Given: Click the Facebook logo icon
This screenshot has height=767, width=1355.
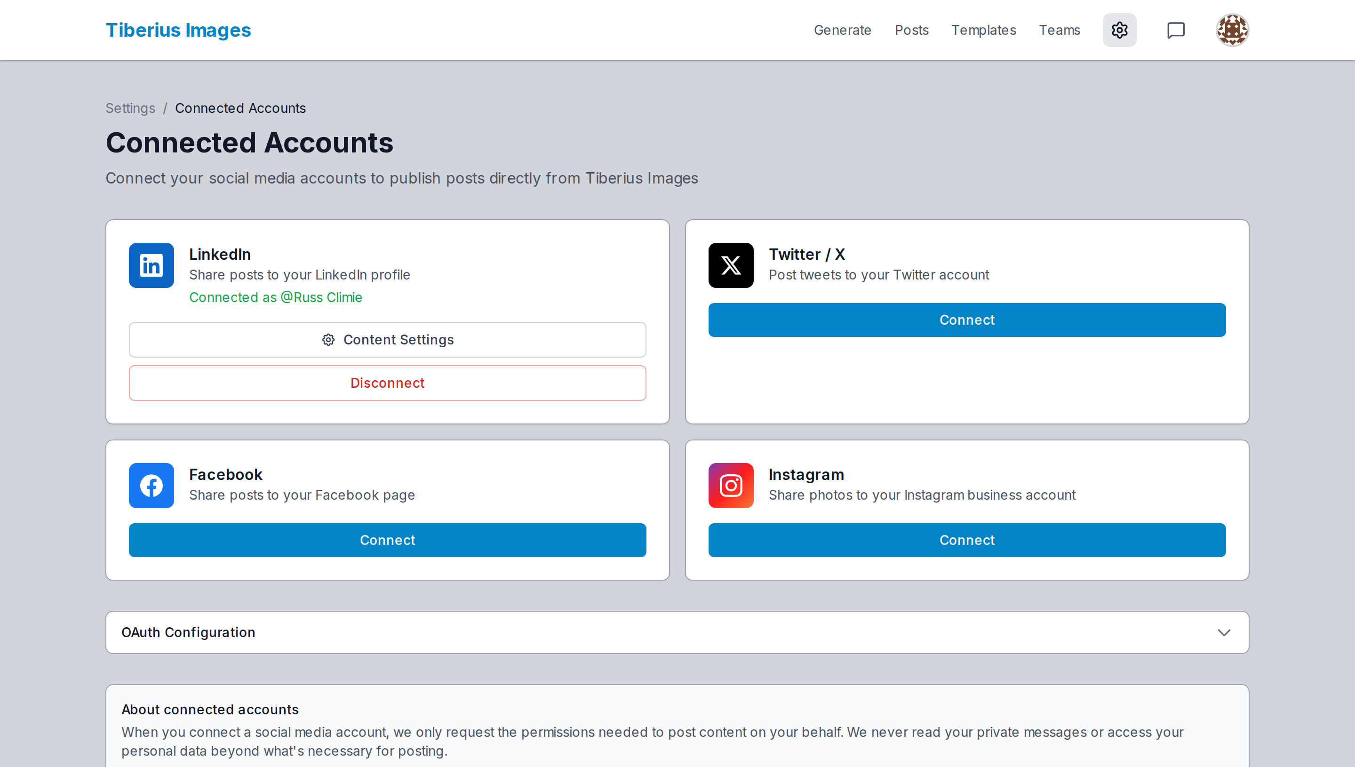Looking at the screenshot, I should (x=151, y=486).
